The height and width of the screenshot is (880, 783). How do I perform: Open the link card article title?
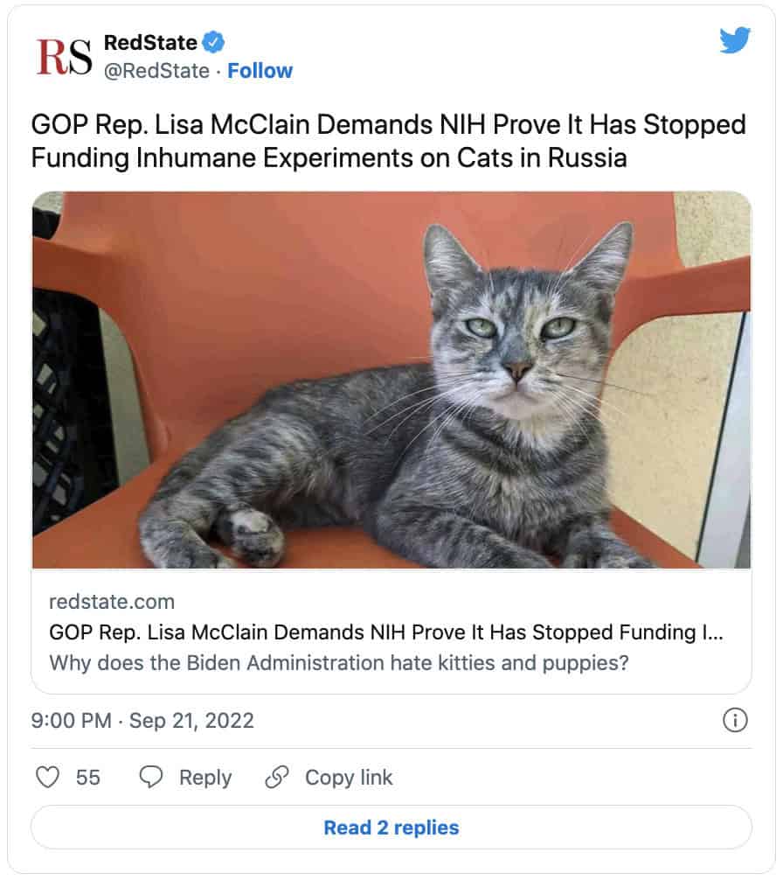pos(386,632)
